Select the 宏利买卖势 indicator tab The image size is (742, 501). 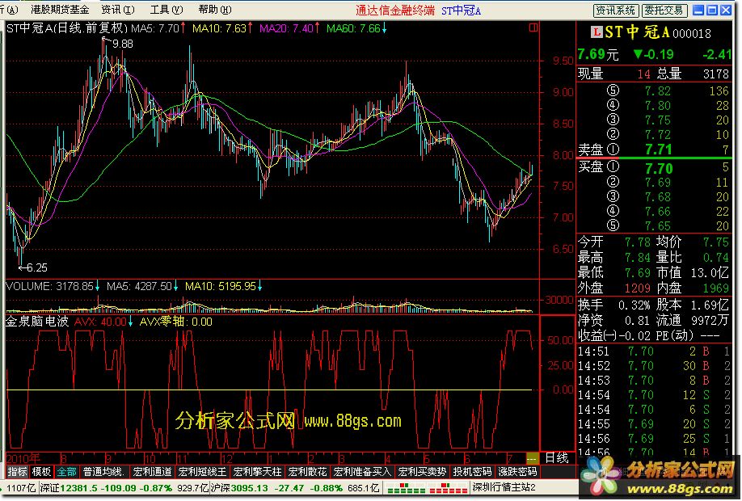coord(422,472)
